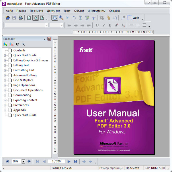Expand the Page Operations bookmark
The image size is (172, 172).
[x=5, y=85]
